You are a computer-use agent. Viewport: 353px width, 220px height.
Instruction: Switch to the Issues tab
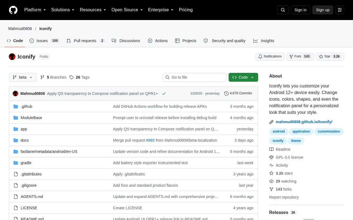44,41
